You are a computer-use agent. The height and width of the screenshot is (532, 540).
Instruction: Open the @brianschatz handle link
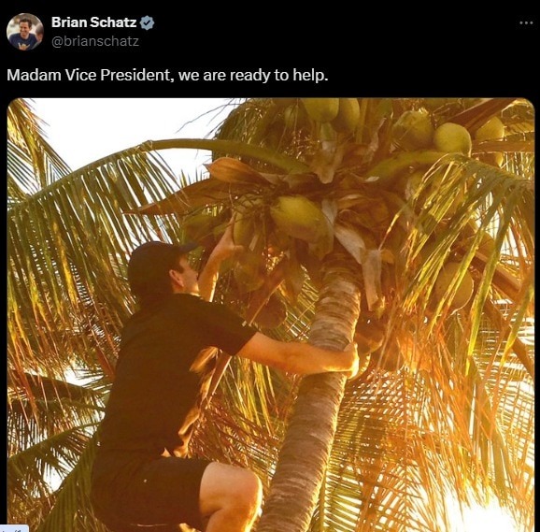coord(95,41)
